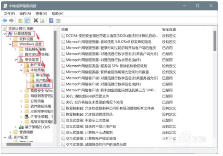223x156 pixels.
Task: Click the Back arrow toolbar icon
Action: click(5, 20)
